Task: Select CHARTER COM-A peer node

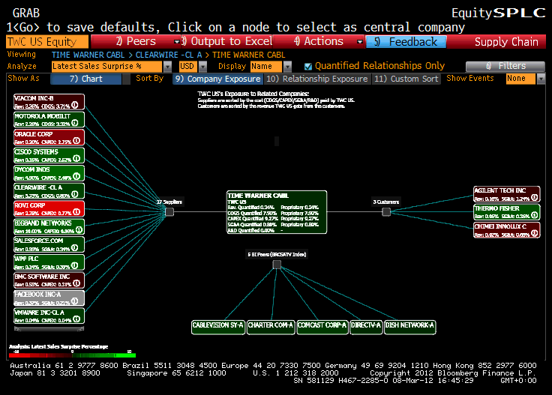Action: pyautogui.click(x=271, y=327)
